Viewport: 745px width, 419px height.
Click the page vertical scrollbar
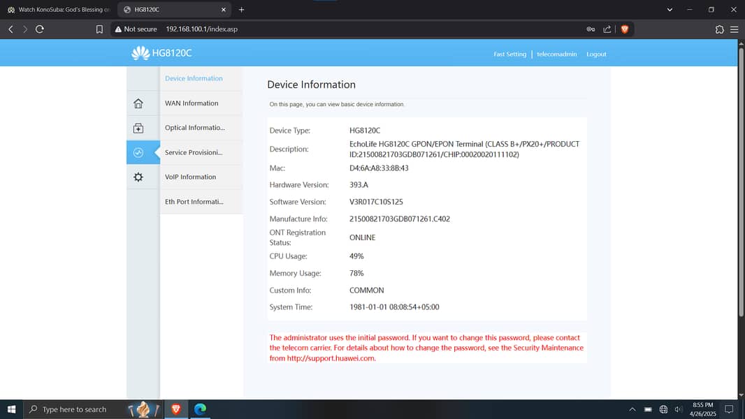(x=742, y=182)
